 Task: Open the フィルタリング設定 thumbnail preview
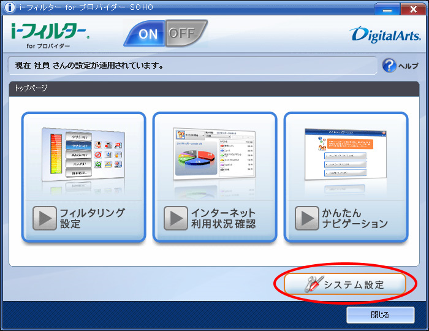click(x=84, y=156)
